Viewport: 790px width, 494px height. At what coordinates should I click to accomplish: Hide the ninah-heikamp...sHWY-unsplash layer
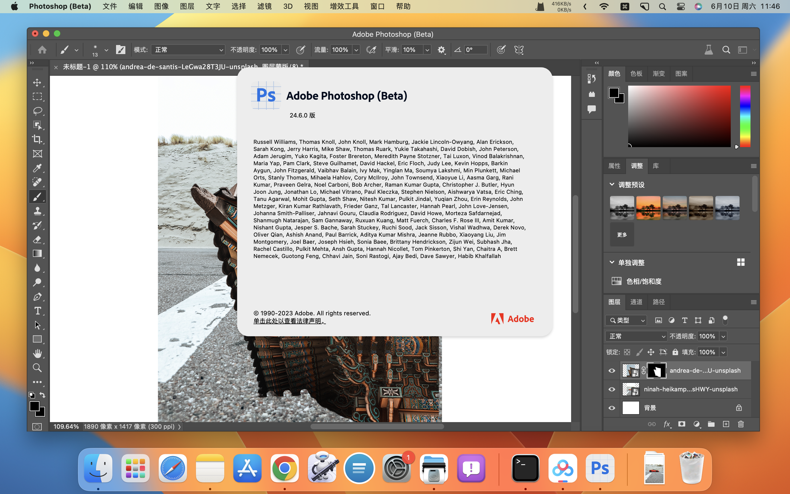pos(612,389)
